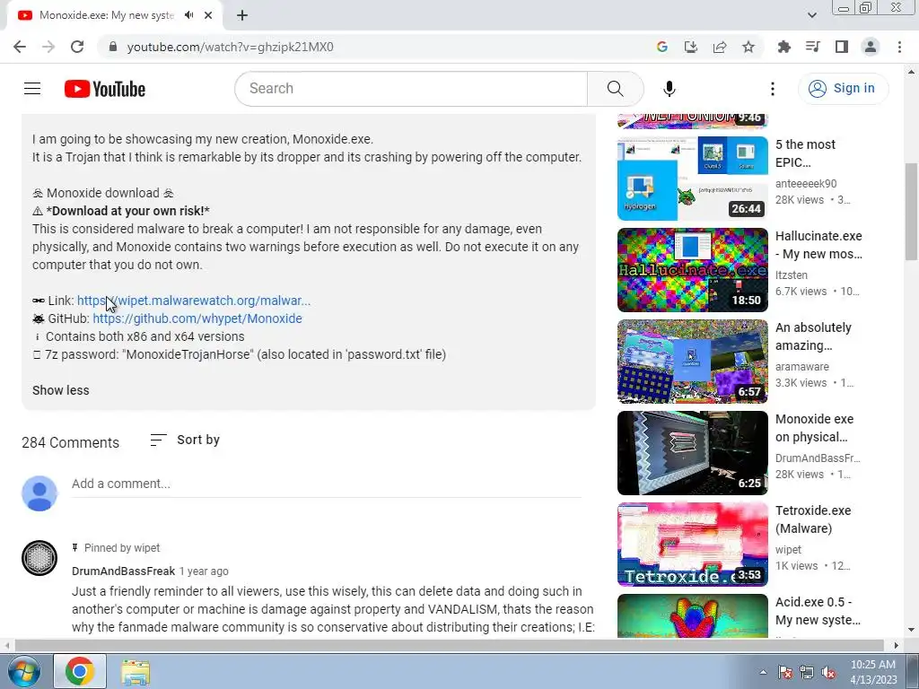The height and width of the screenshot is (689, 919).
Task: Click DrumAndBassFreak's avatar image
Action: click(x=39, y=558)
